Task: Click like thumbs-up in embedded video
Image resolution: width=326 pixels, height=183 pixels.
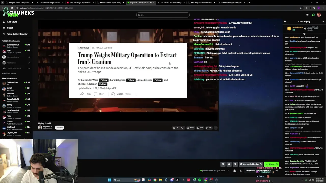Action: [x=175, y=128]
